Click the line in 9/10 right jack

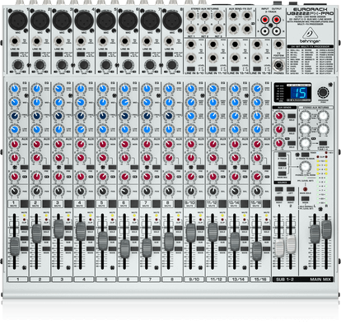(191, 58)
